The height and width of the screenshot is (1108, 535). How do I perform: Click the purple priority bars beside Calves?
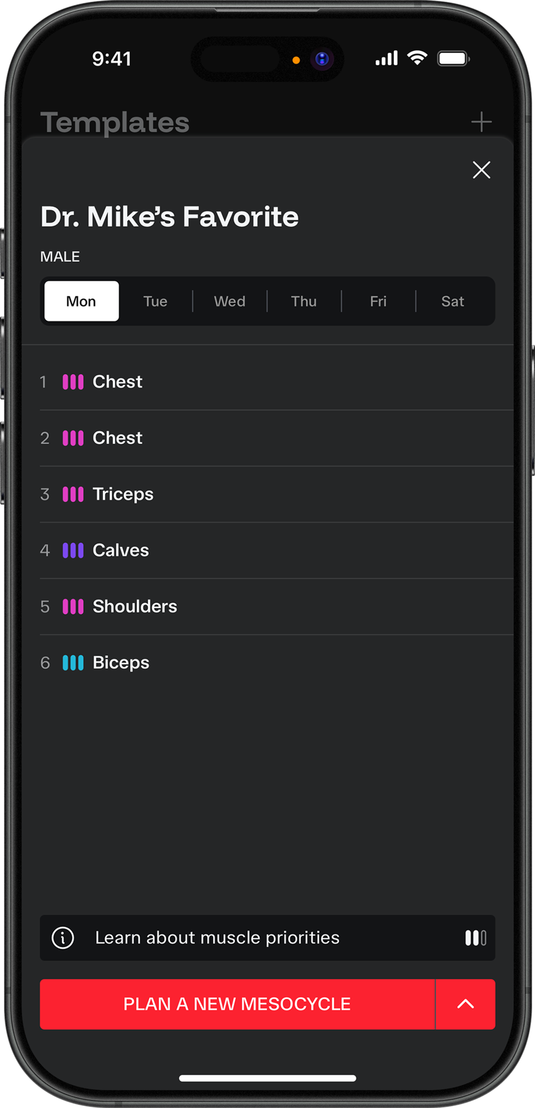click(x=73, y=550)
